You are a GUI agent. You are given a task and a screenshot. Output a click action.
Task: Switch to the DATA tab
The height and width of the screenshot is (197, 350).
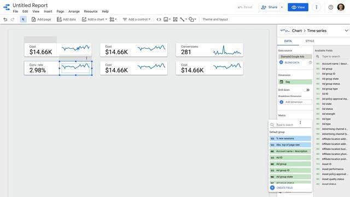point(288,41)
